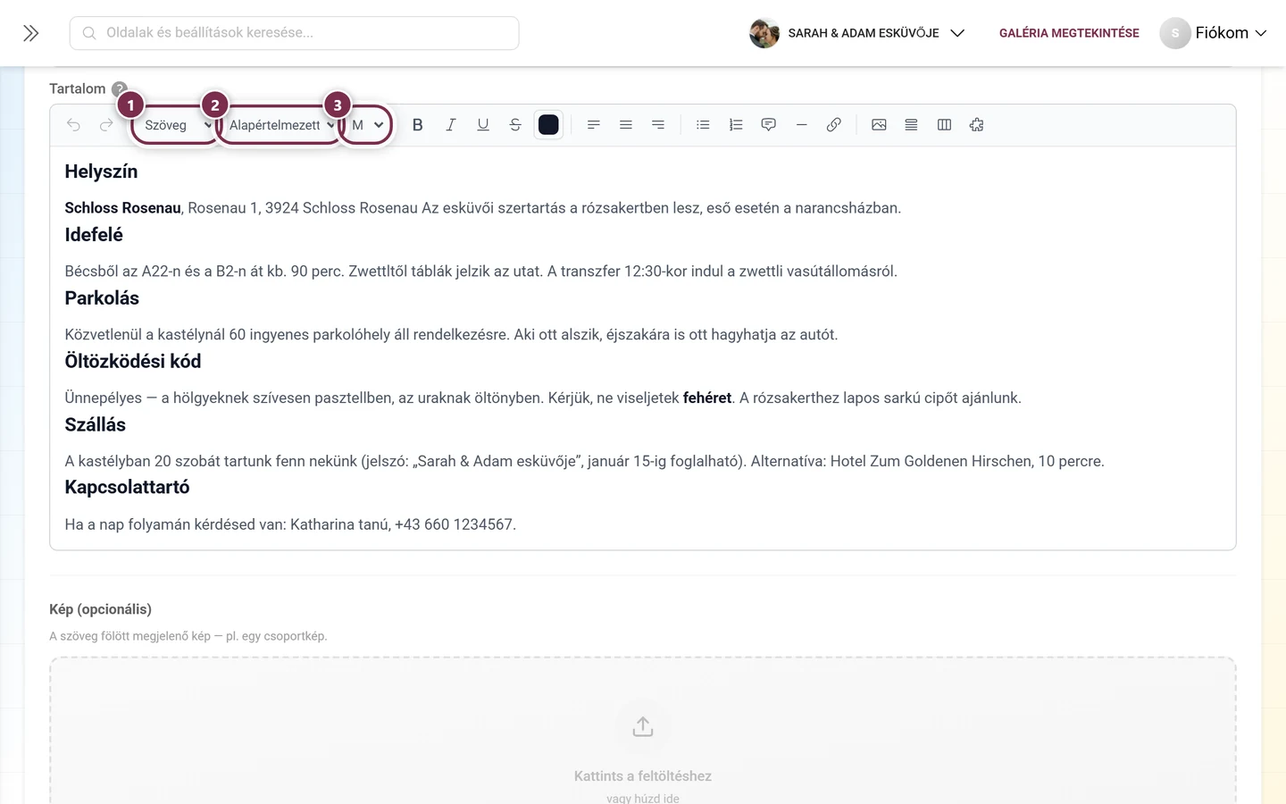Toggle italic formatting
The width and height of the screenshot is (1286, 804).
click(x=450, y=125)
